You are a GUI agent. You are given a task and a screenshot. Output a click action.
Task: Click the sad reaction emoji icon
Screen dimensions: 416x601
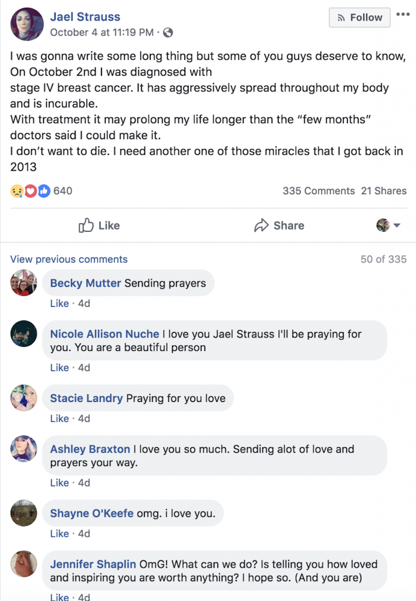(x=16, y=190)
